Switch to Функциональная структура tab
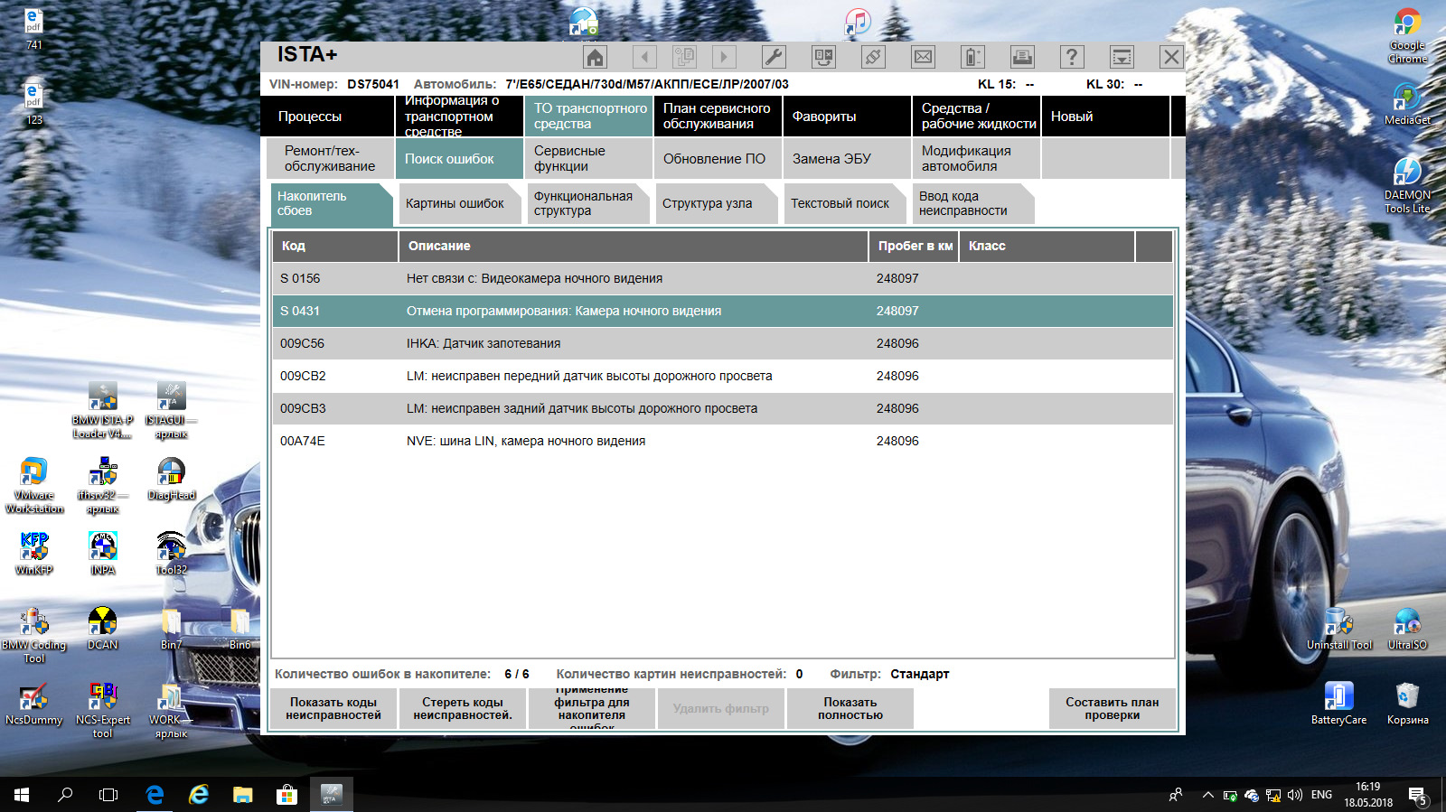The image size is (1446, 812). [588, 203]
